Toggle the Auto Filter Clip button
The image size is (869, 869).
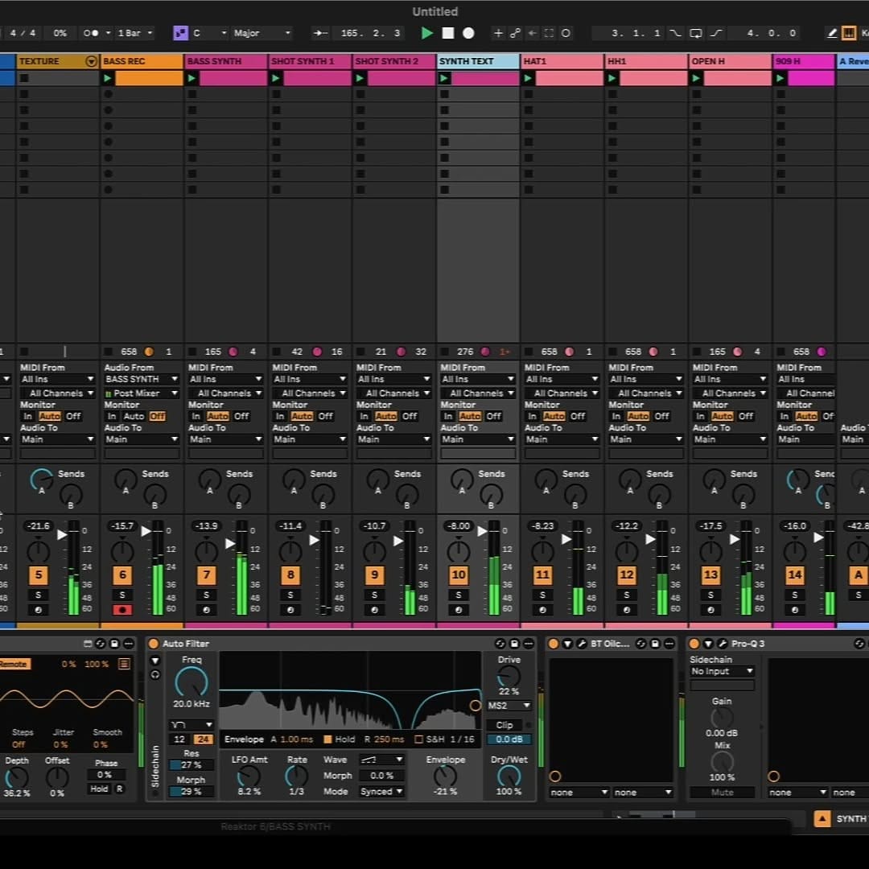(x=504, y=725)
